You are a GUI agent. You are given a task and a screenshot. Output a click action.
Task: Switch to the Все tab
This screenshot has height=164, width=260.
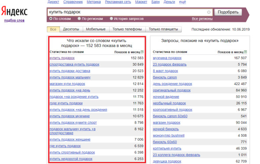(x=53, y=29)
